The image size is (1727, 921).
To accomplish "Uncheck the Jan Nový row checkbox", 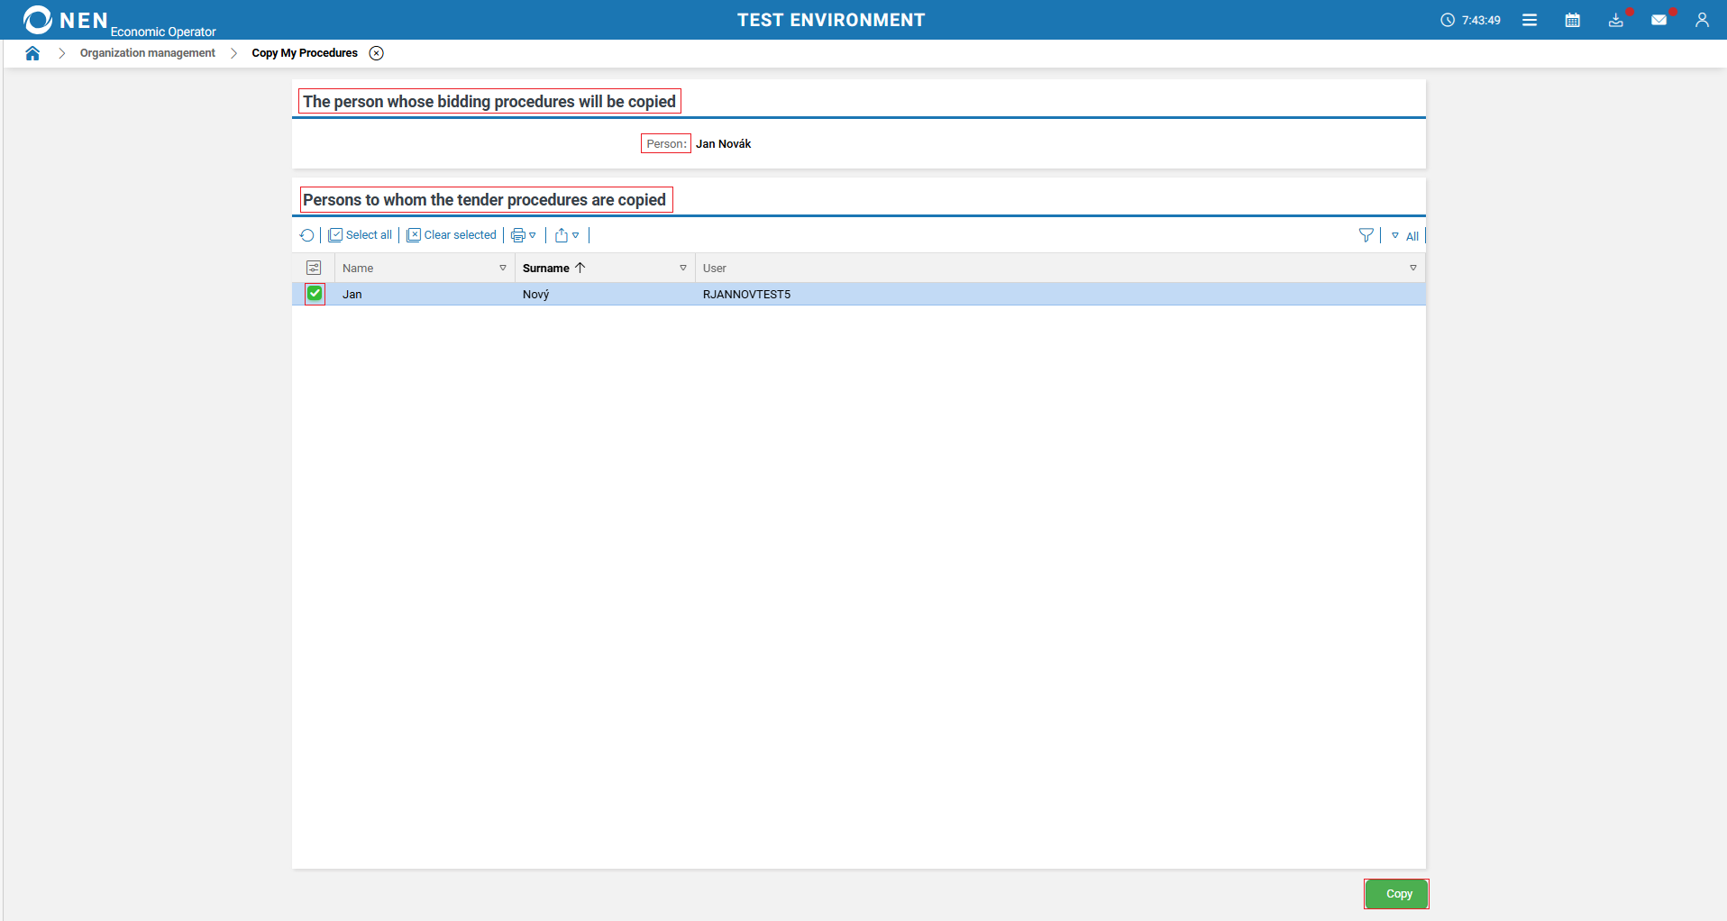I will (315, 294).
